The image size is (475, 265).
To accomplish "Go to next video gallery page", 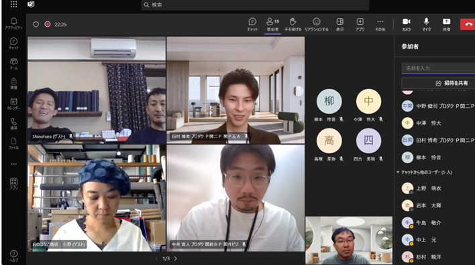I will 175,259.
